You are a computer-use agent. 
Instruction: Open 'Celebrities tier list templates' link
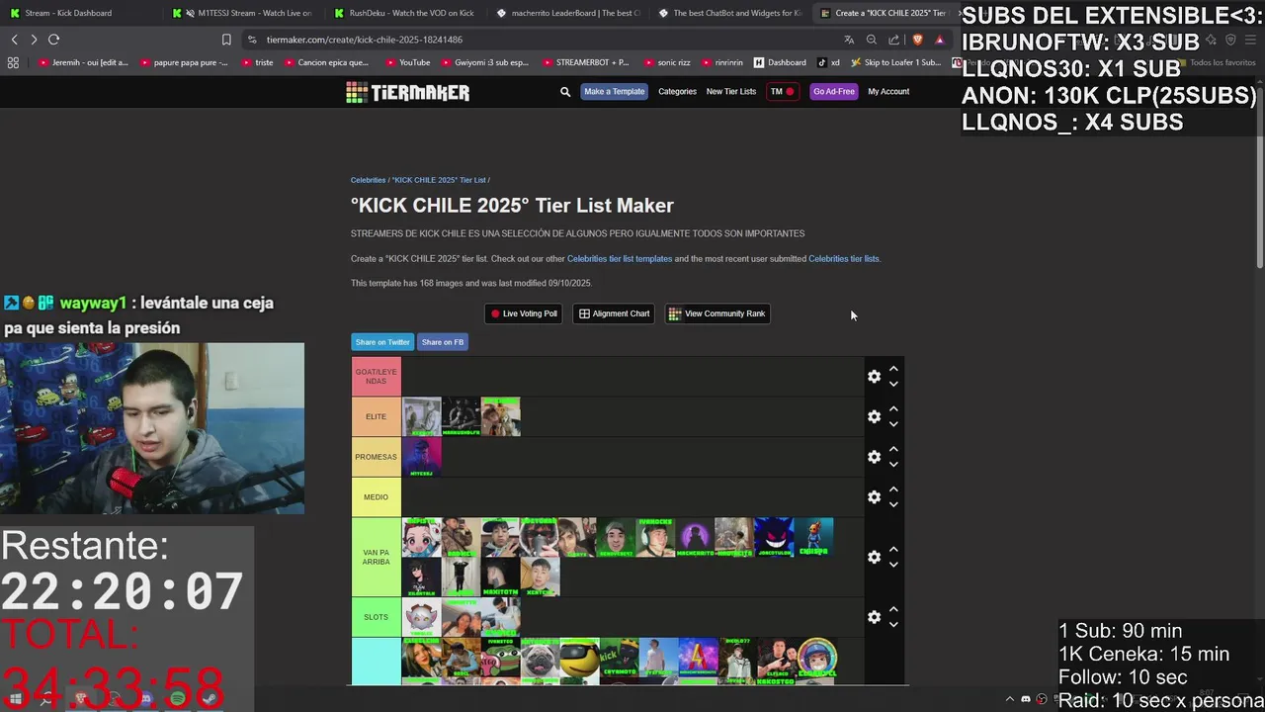click(620, 259)
